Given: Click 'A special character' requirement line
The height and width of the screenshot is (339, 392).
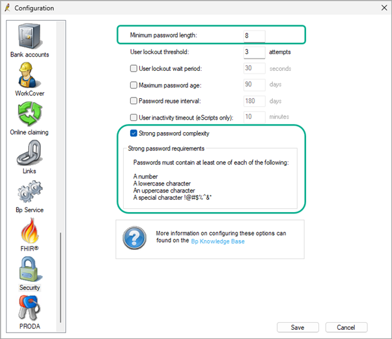Looking at the screenshot, I should [173, 198].
